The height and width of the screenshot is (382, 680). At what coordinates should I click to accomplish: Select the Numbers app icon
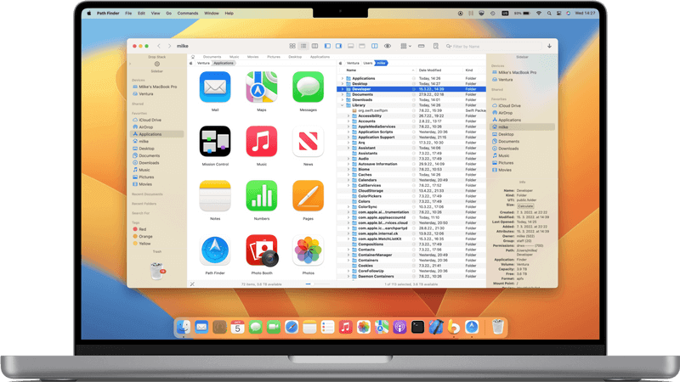click(262, 196)
